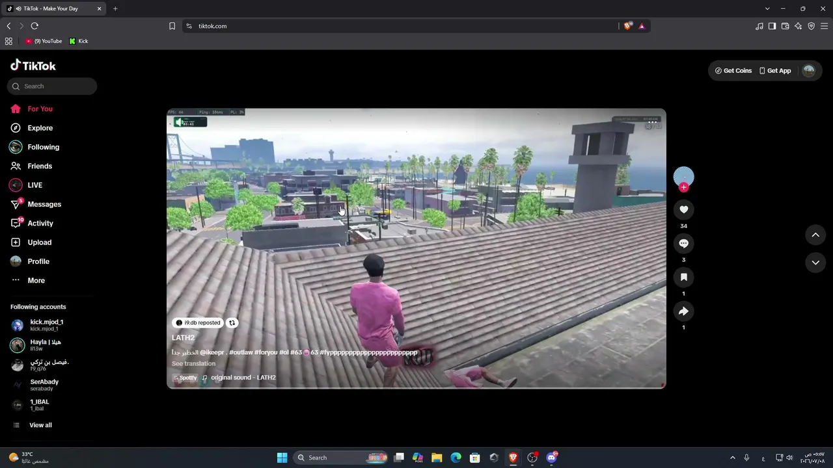Open the profile avatar menu at top right
The image size is (833, 468).
click(809, 71)
